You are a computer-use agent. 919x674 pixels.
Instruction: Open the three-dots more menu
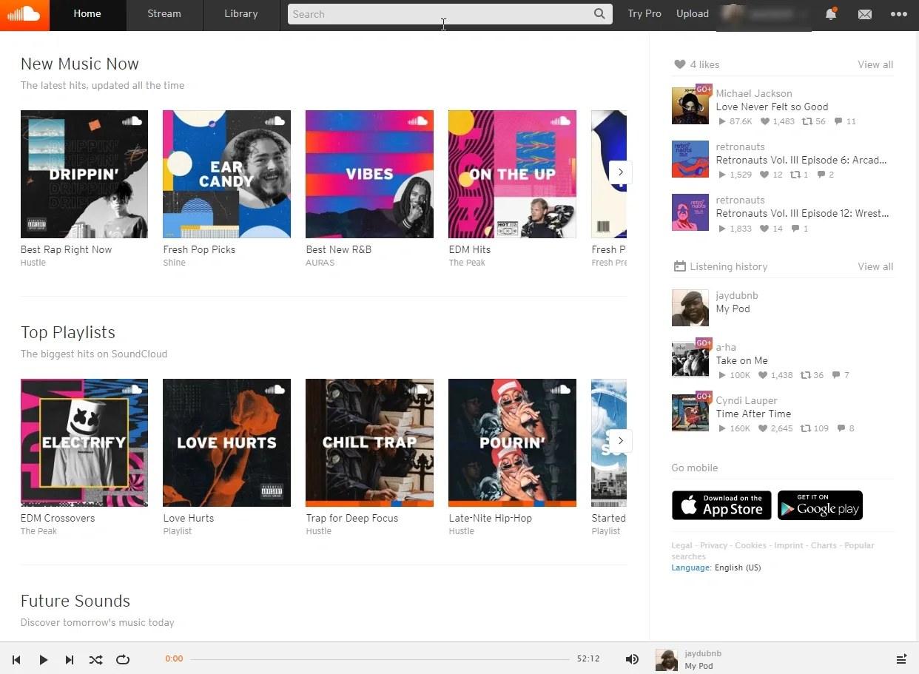click(x=898, y=14)
